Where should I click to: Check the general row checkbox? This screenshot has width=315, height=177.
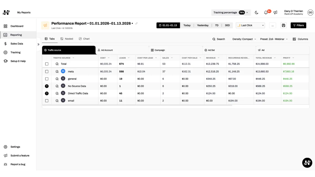tap(47, 79)
